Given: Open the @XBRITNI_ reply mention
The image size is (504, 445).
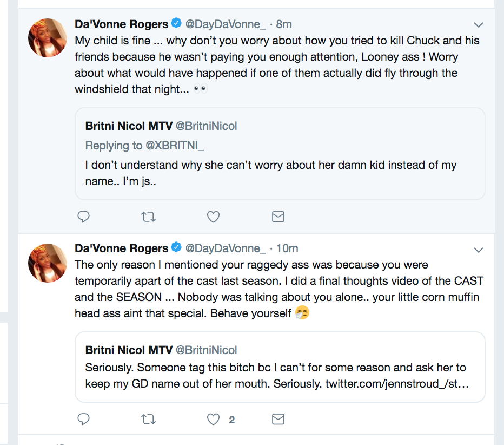Looking at the screenshot, I should coord(175,146).
